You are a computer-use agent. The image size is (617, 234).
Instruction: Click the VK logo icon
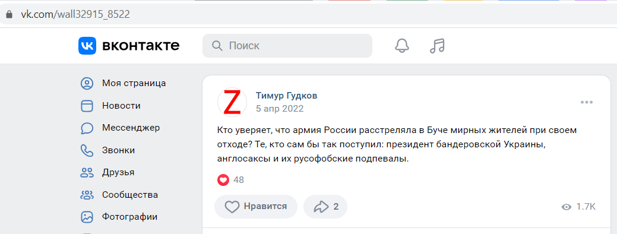click(x=87, y=46)
